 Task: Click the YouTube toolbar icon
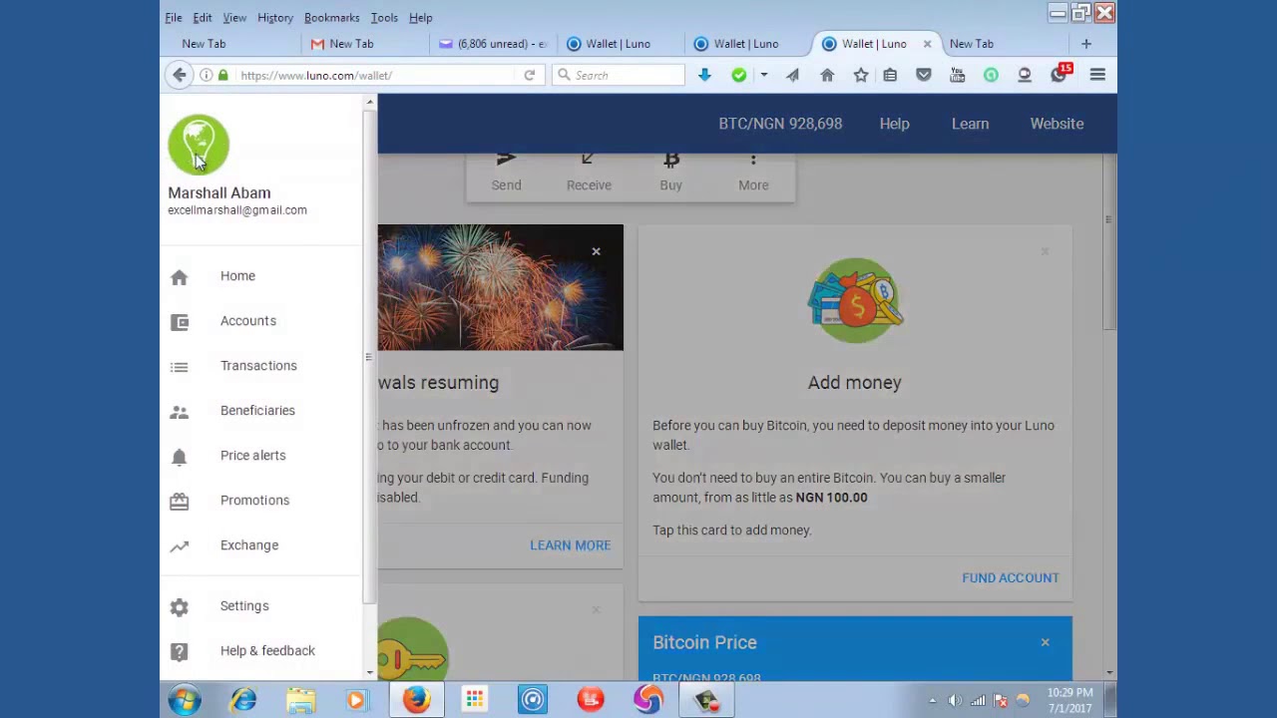[x=958, y=75]
